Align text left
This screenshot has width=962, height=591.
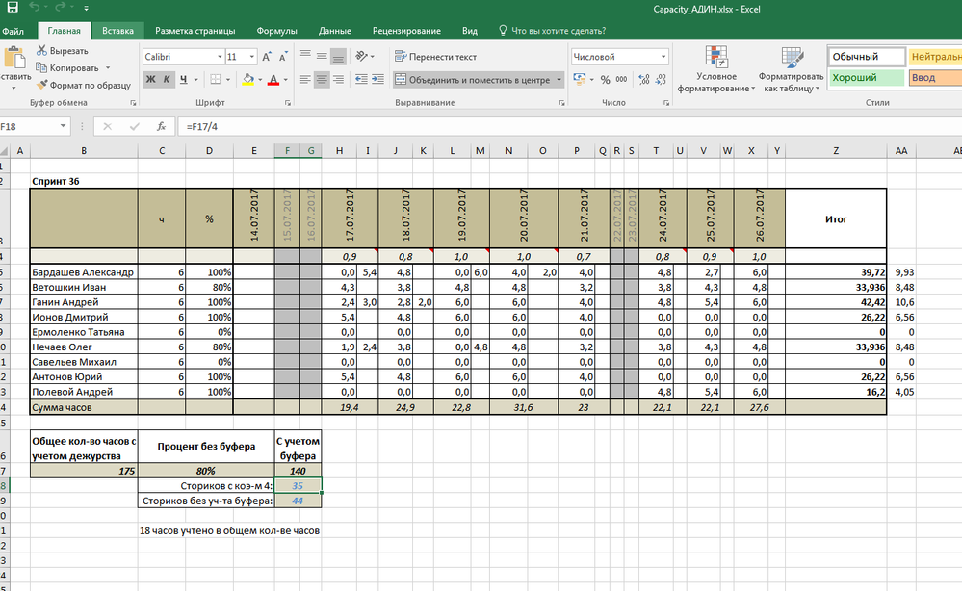305,80
